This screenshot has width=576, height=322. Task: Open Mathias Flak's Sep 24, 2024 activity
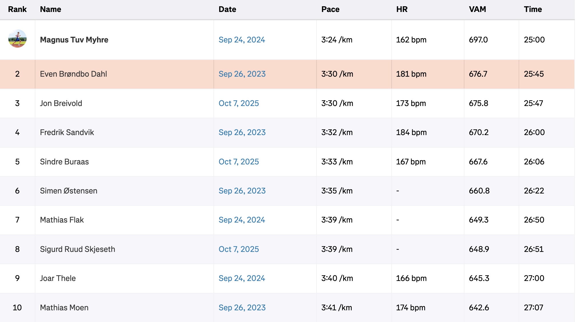[x=241, y=220]
